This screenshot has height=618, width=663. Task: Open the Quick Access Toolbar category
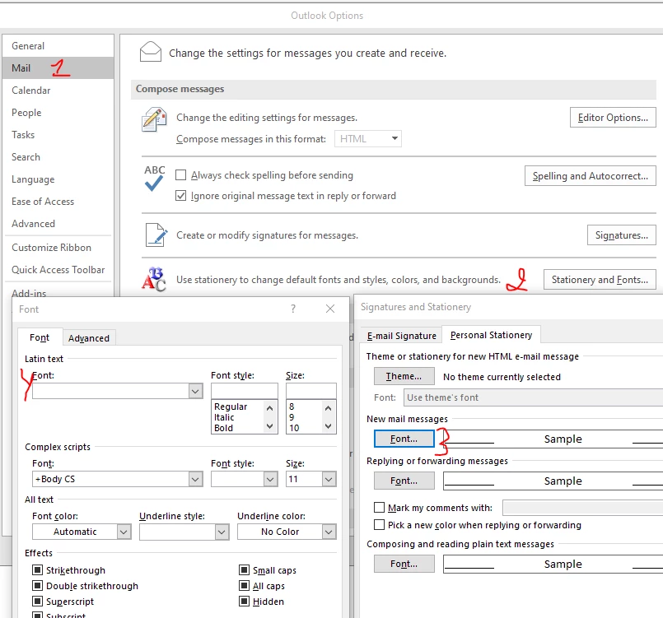[58, 270]
